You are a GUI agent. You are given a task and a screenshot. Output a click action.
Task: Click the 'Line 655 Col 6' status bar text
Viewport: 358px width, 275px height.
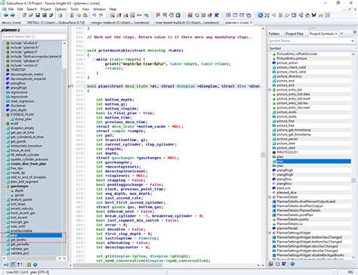pos(17,272)
